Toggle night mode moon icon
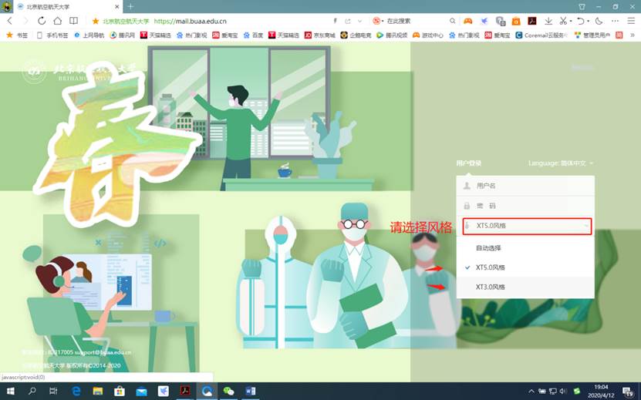The width and height of the screenshot is (641, 400). [x=599, y=21]
